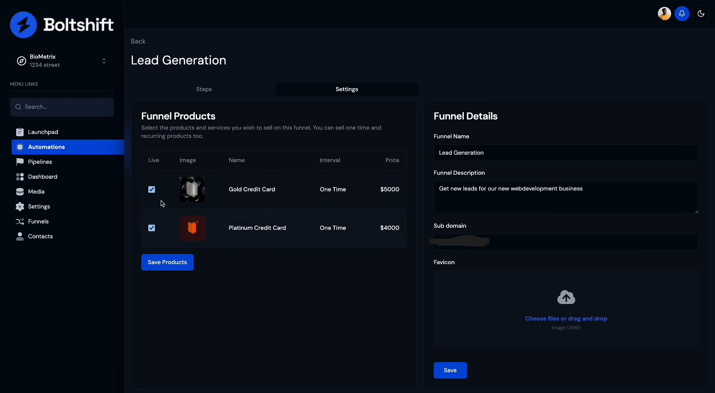
Task: Click the Save Products button
Action: click(x=167, y=262)
